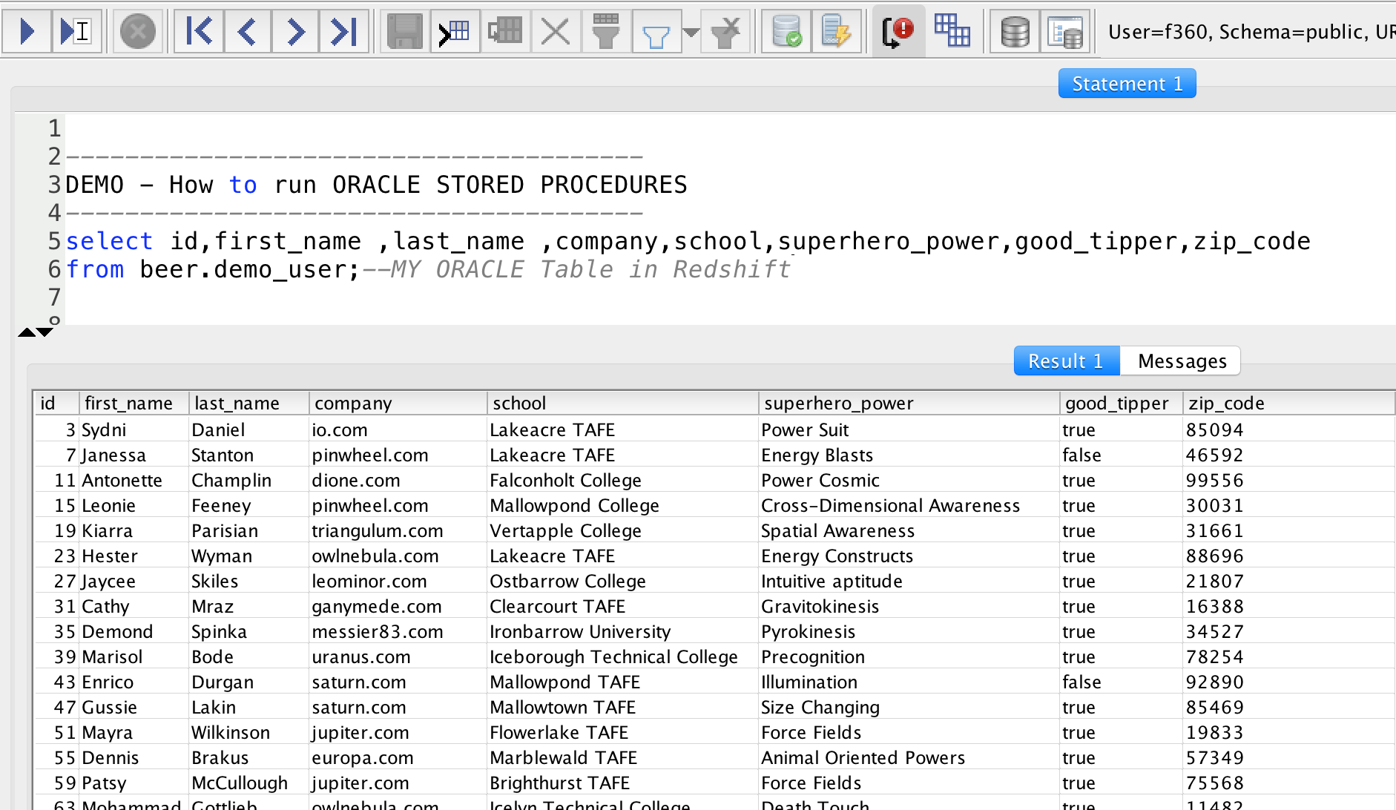Switch to the Messages tab
This screenshot has width=1396, height=810.
1181,361
